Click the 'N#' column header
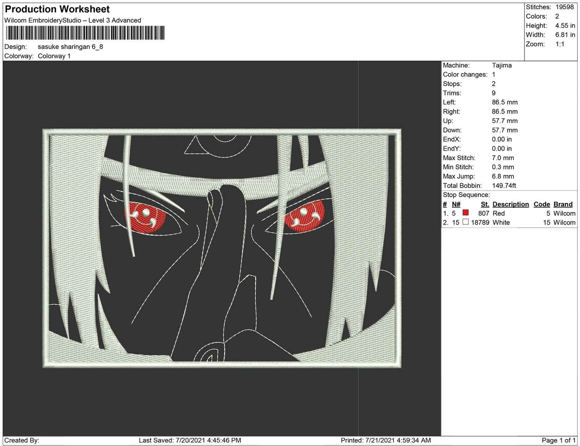580x446 pixels. coord(456,204)
